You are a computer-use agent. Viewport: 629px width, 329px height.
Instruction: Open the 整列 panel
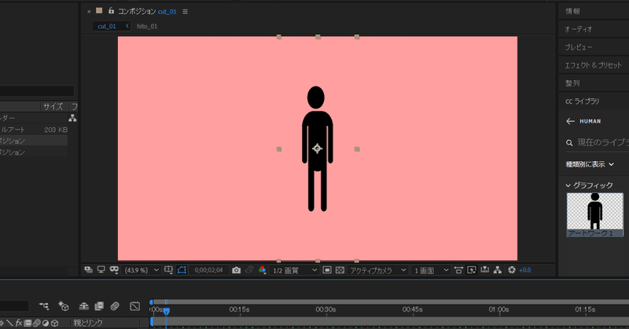point(572,83)
